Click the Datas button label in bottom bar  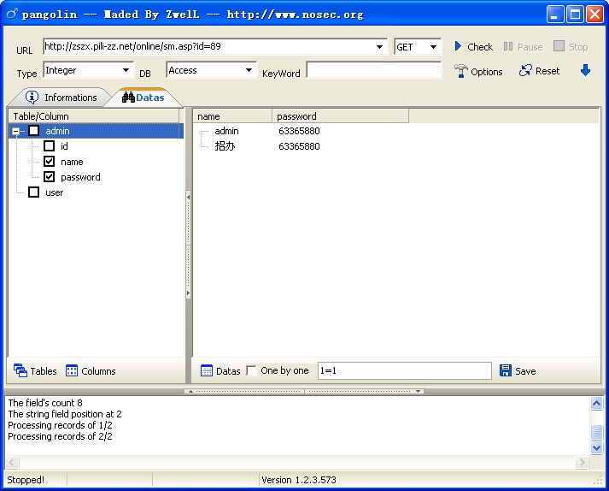(228, 371)
